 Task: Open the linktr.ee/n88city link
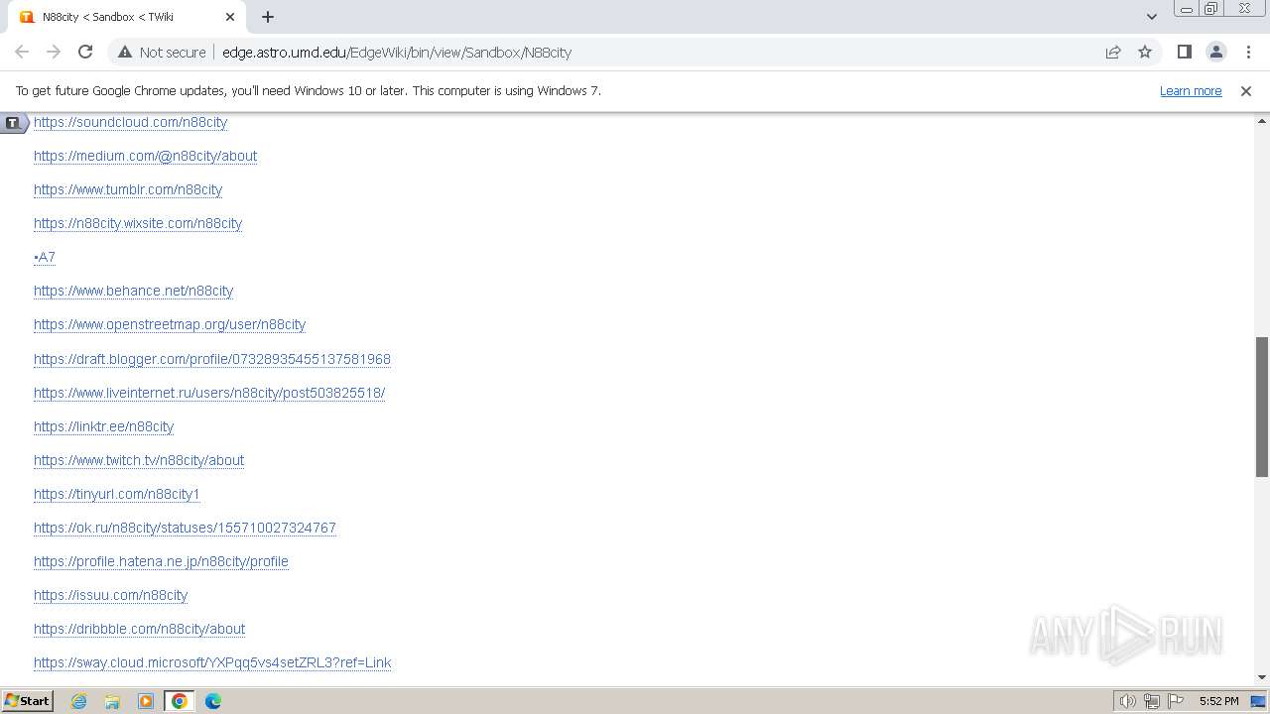(x=103, y=426)
